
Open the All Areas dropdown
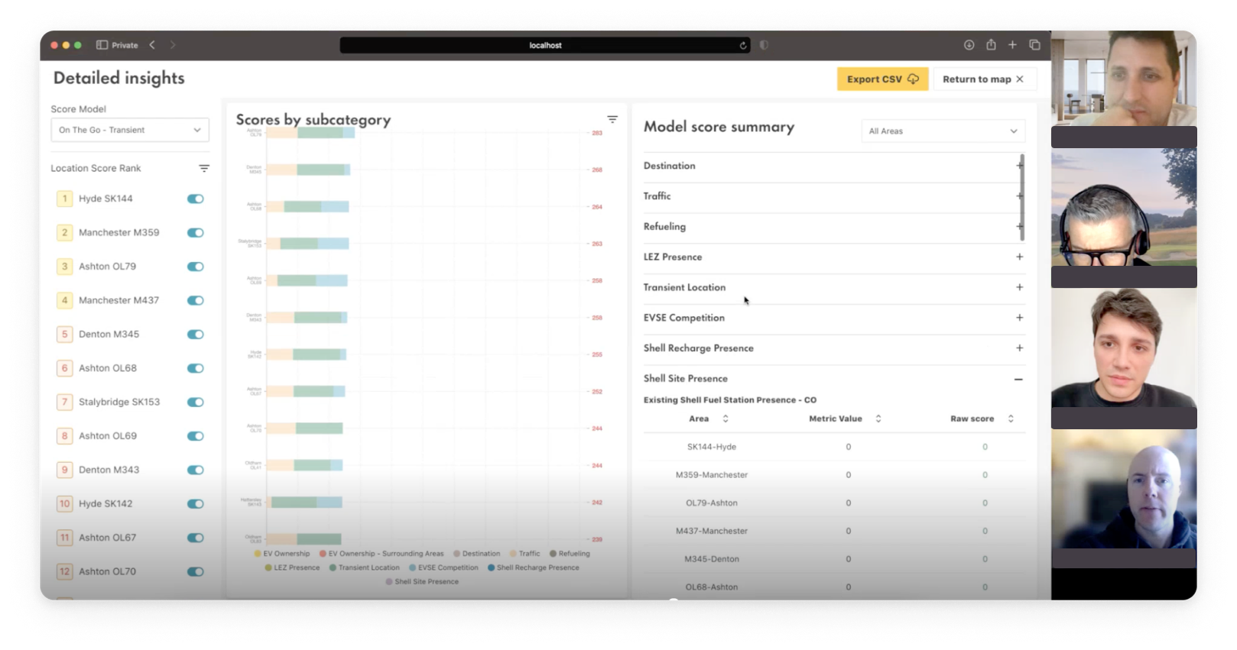coord(943,131)
